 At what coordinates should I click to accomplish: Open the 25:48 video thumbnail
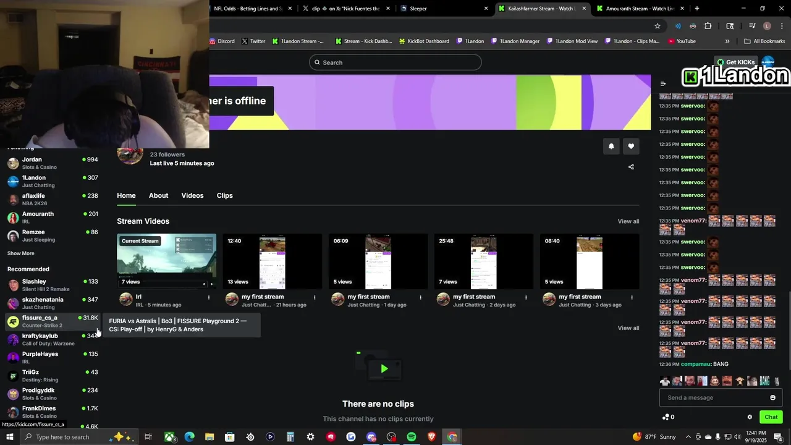pos(484,261)
